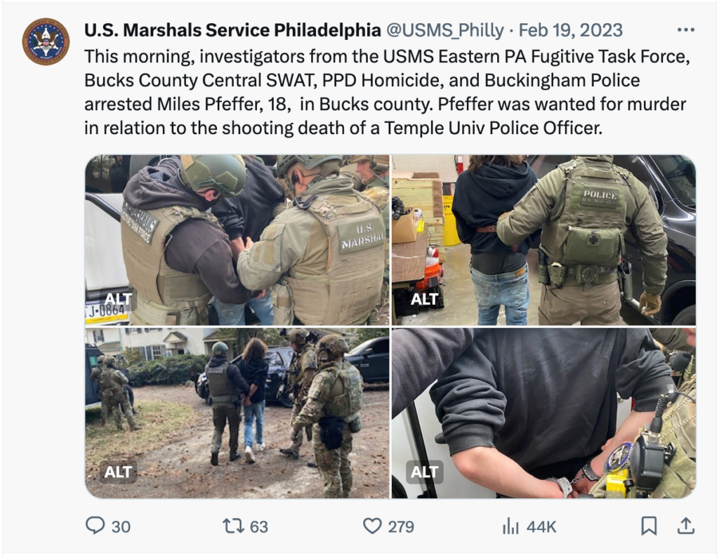Open the Feb 19, 2023 timestamp
Image resolution: width=719 pixels, height=558 pixels.
(x=570, y=30)
